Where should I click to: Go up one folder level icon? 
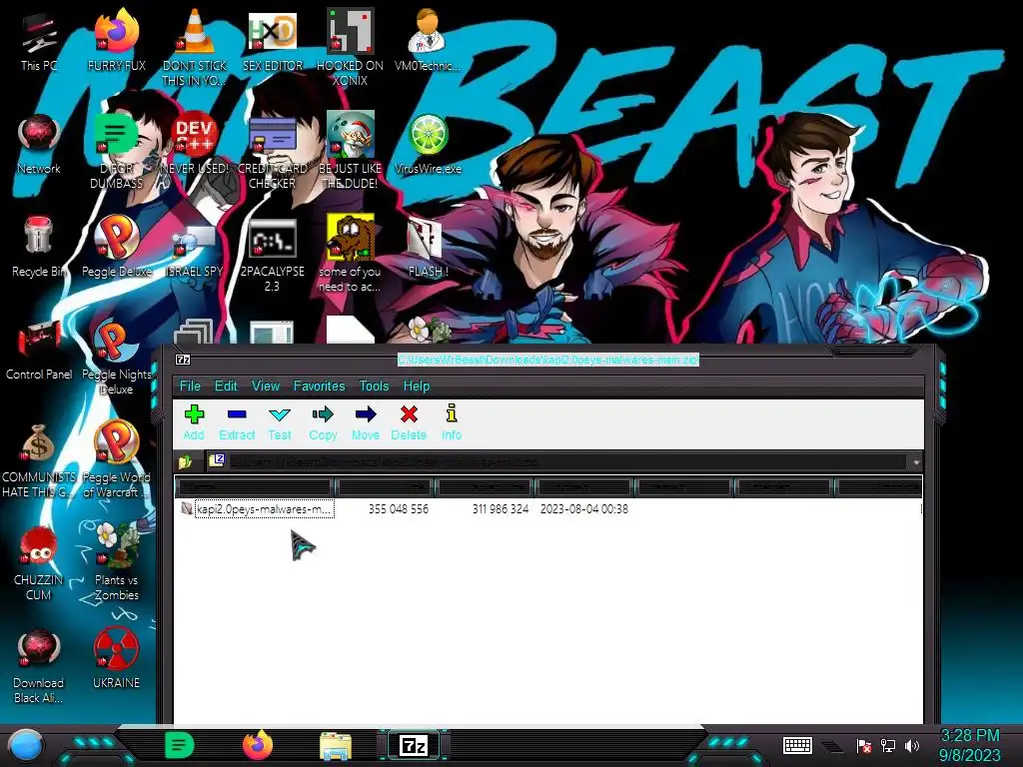coord(185,461)
